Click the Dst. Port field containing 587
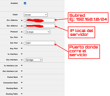110x96 pixels. (41, 43)
